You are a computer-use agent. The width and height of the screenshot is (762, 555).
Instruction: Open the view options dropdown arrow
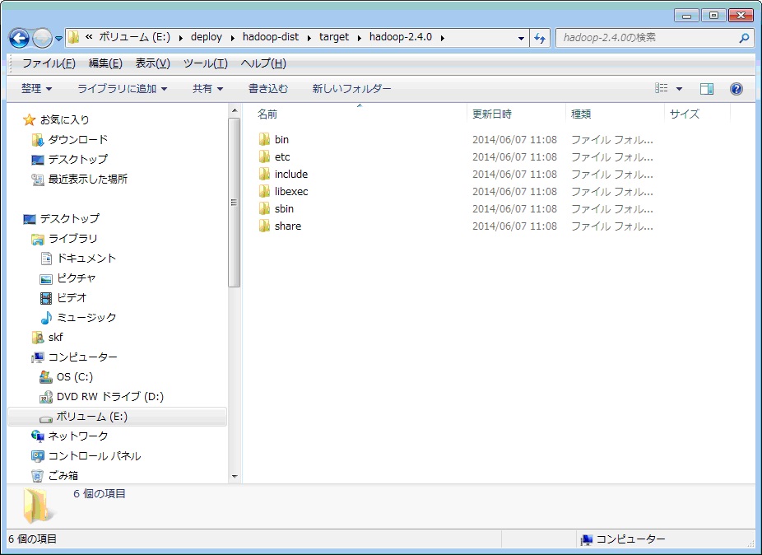coord(680,89)
